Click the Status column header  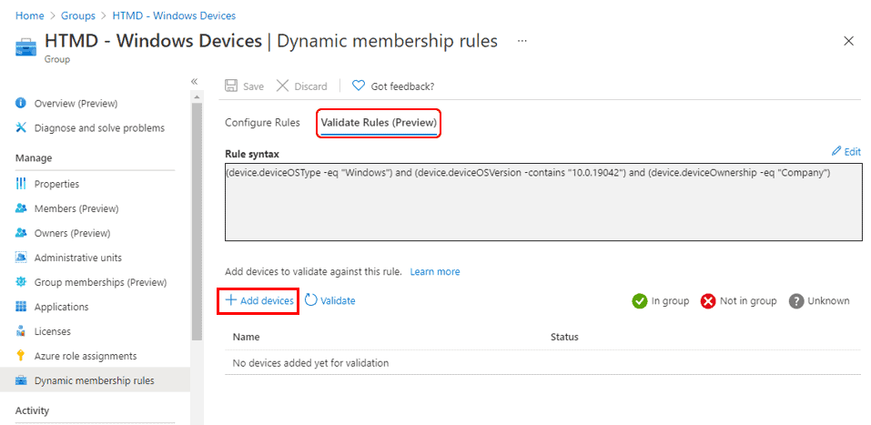click(x=564, y=337)
